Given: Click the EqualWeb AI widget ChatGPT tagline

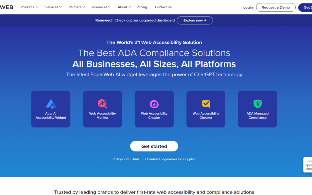Looking at the screenshot, I should point(154,75).
